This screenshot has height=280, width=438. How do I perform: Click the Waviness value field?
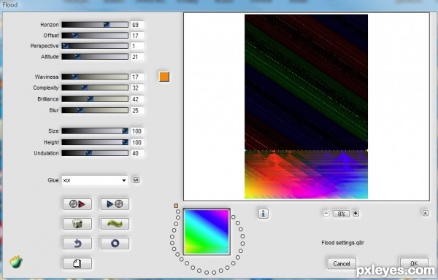pyautogui.click(x=137, y=77)
